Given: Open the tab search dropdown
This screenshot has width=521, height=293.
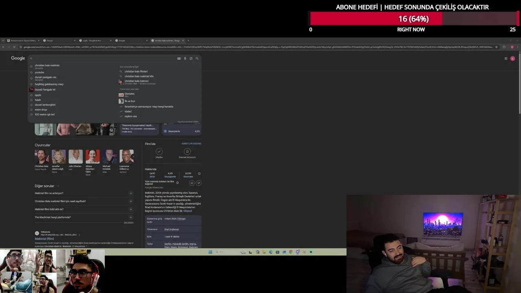Looking at the screenshot, I should 3,40.
